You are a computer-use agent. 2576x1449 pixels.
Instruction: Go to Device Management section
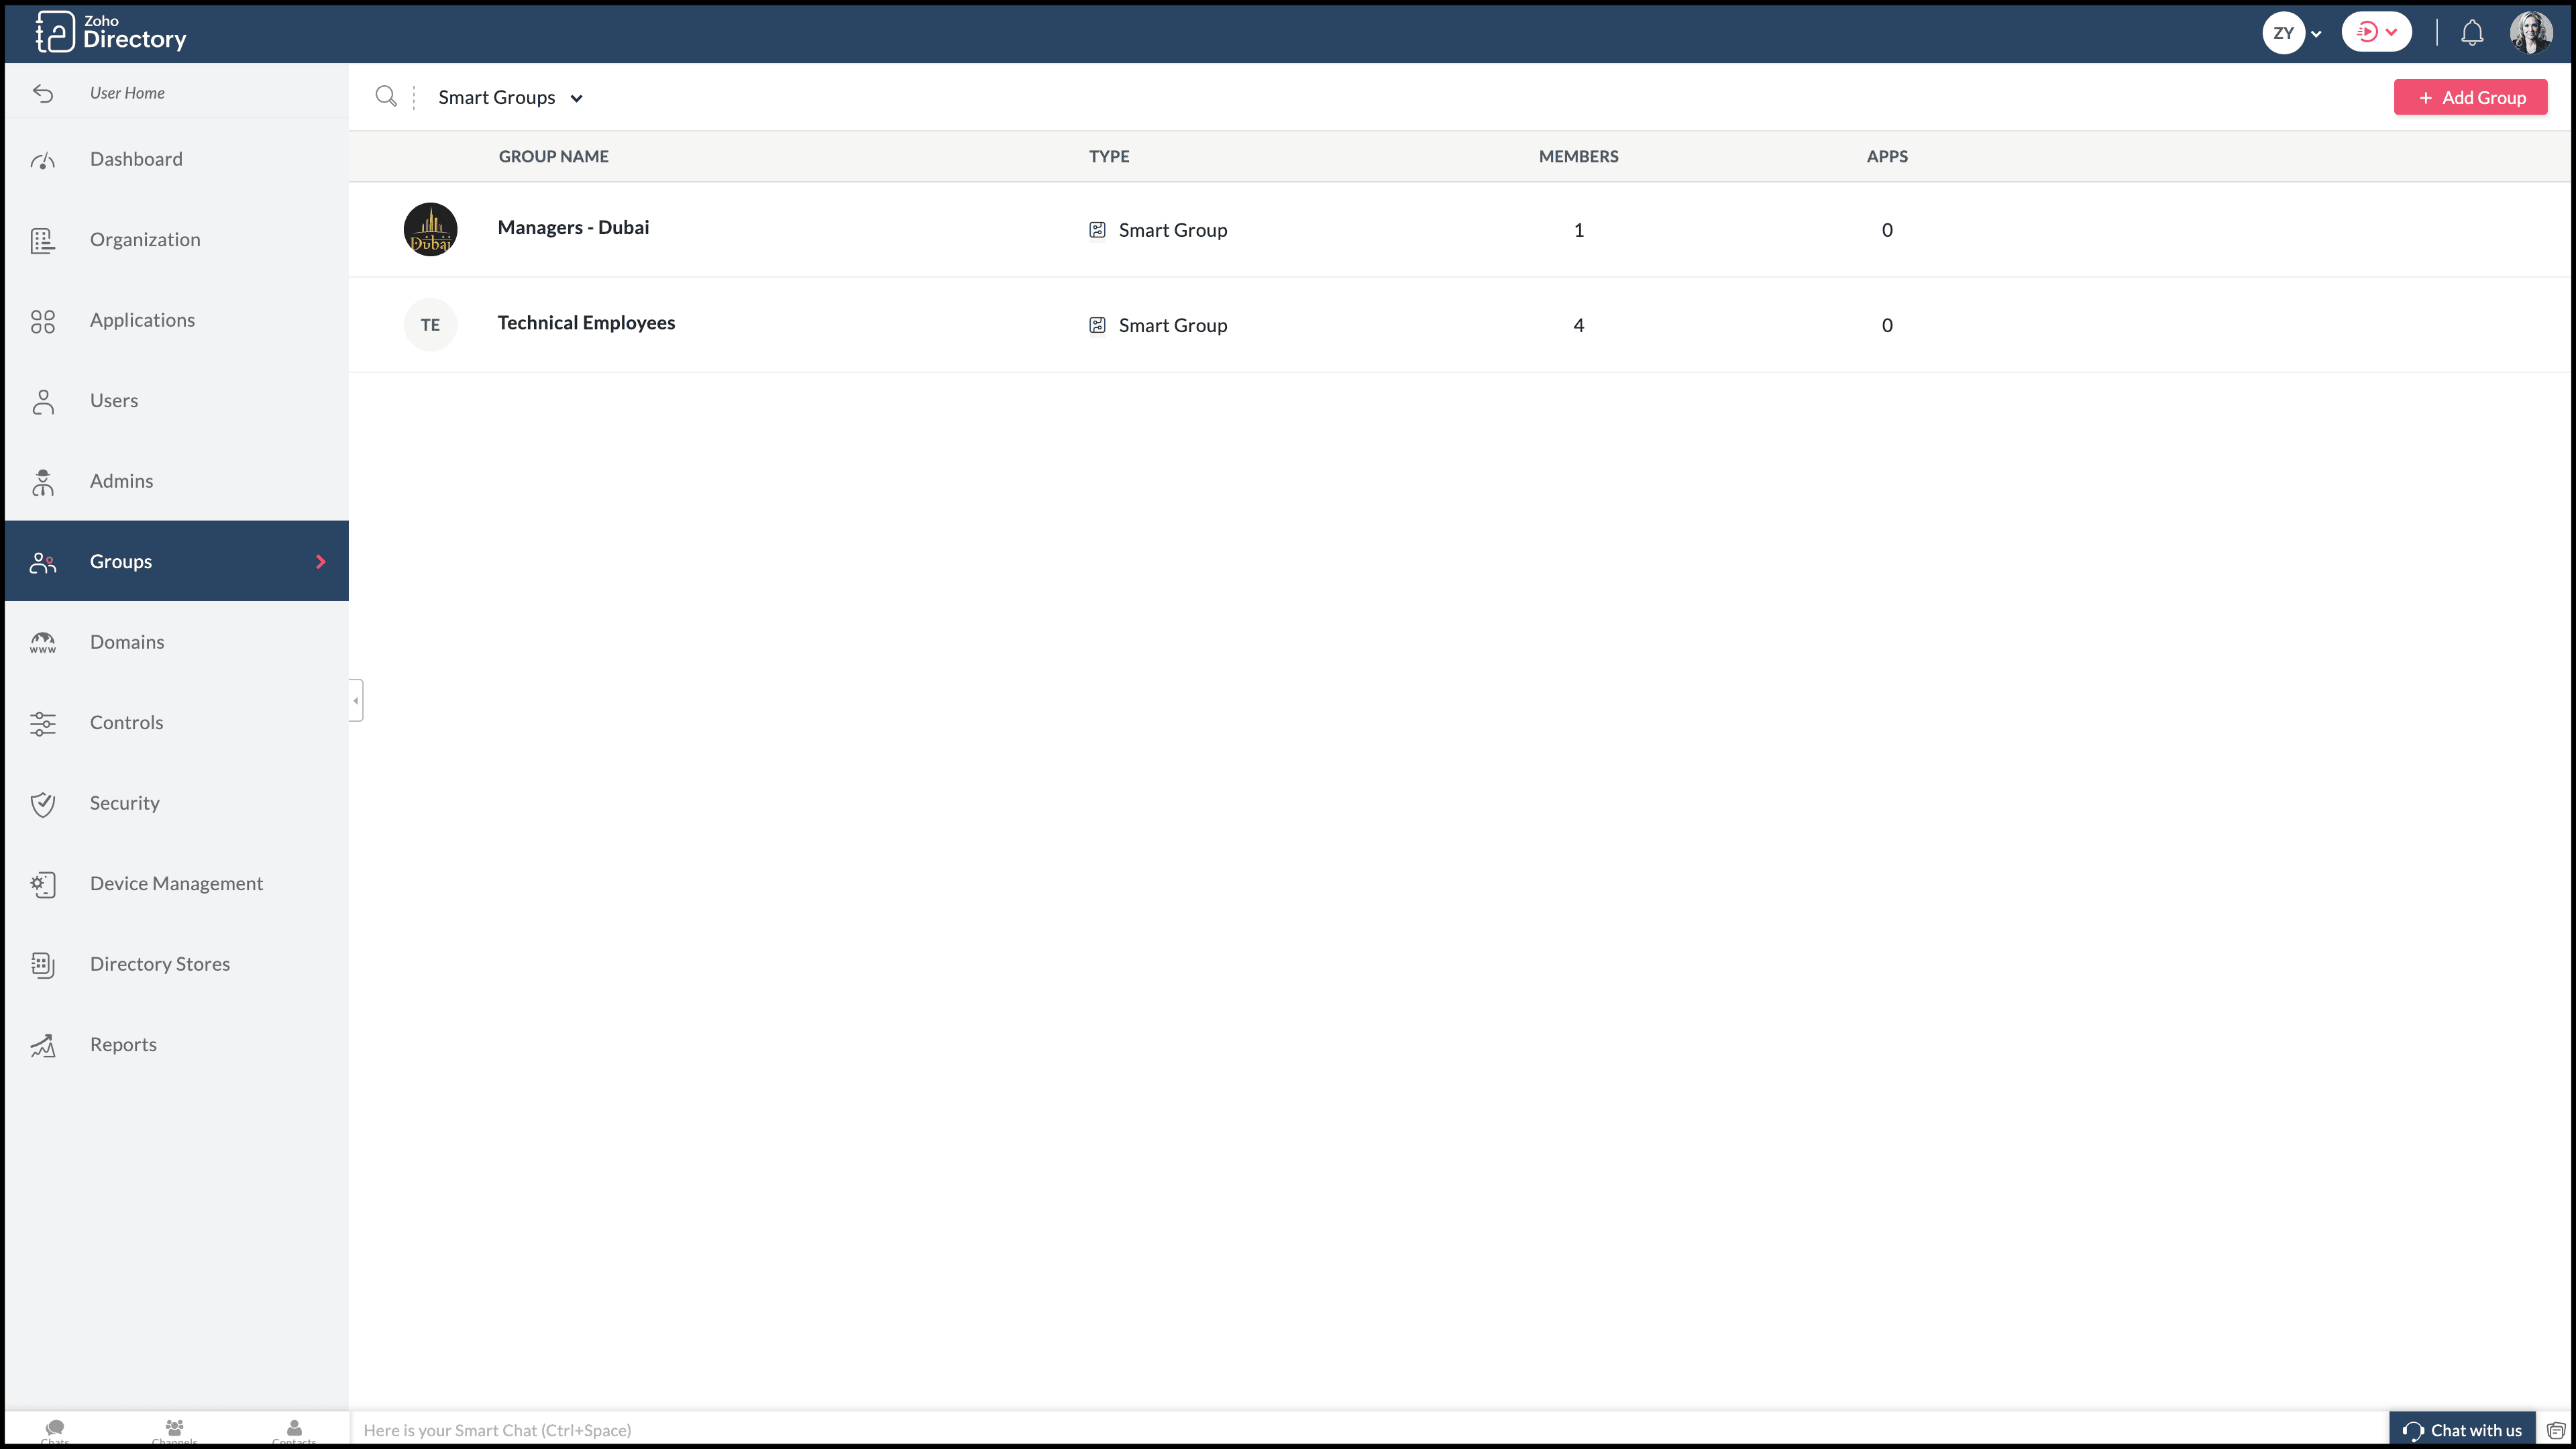pos(176,883)
